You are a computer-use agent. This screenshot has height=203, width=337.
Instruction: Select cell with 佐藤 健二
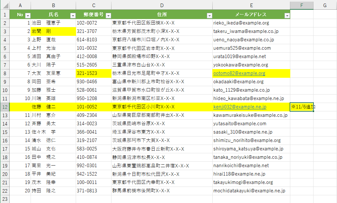[53, 107]
